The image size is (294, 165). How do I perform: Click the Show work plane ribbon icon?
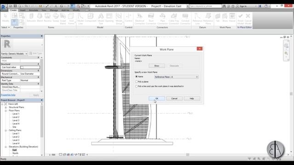click(225, 18)
